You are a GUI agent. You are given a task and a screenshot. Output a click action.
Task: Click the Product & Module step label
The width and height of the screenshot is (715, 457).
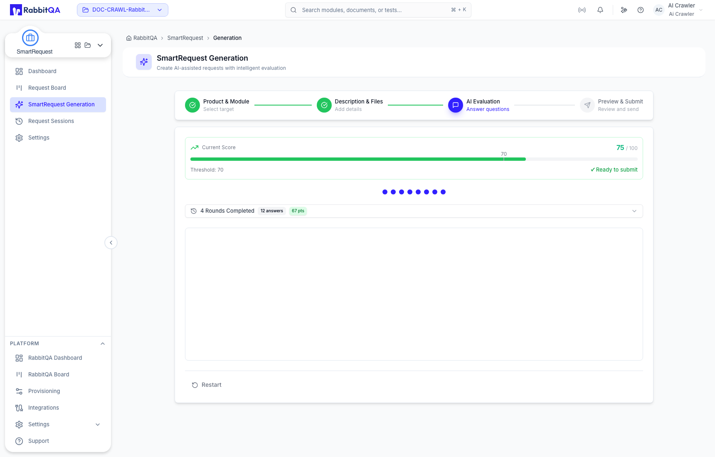(x=226, y=101)
